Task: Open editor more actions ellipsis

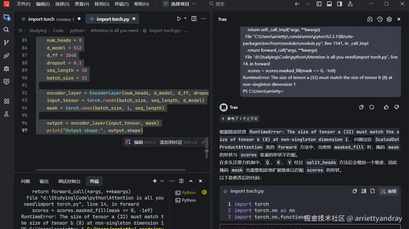Action: [x=203, y=19]
